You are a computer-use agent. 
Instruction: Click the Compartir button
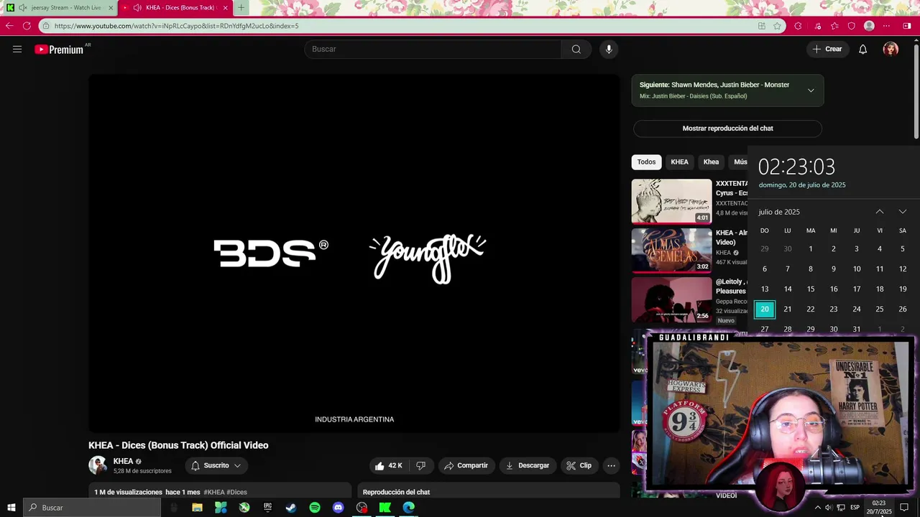(x=466, y=466)
